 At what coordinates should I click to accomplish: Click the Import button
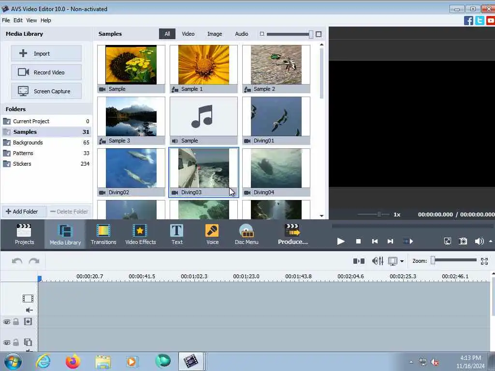[x=46, y=53]
